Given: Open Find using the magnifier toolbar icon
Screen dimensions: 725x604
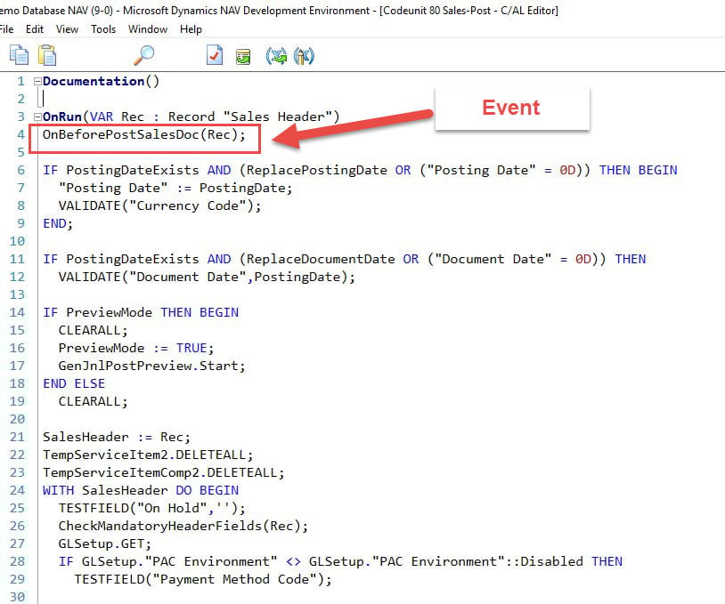Looking at the screenshot, I should point(143,54).
